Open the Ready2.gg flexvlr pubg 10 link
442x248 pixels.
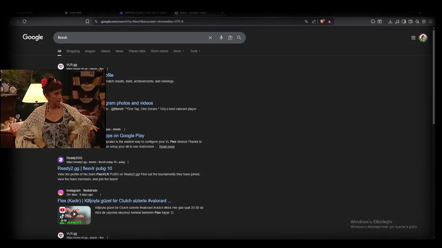85,168
